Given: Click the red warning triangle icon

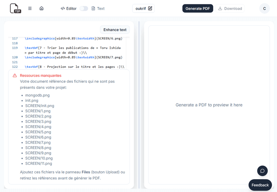Looking at the screenshot, I should pos(15,76).
